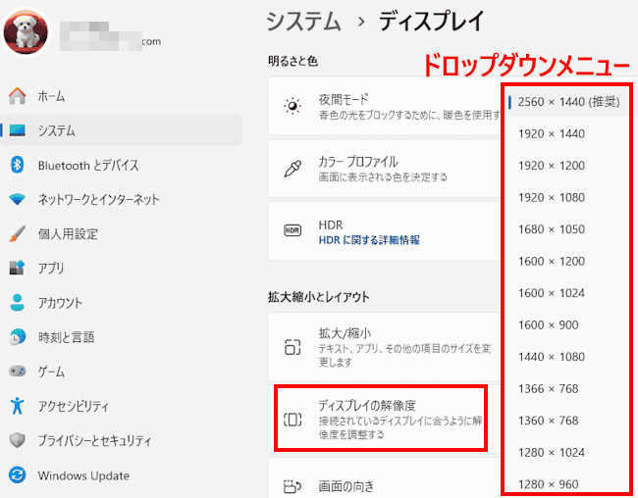This screenshot has height=498, width=638.
Task: Open アクセシビリティ in the sidebar
Action: 74,406
